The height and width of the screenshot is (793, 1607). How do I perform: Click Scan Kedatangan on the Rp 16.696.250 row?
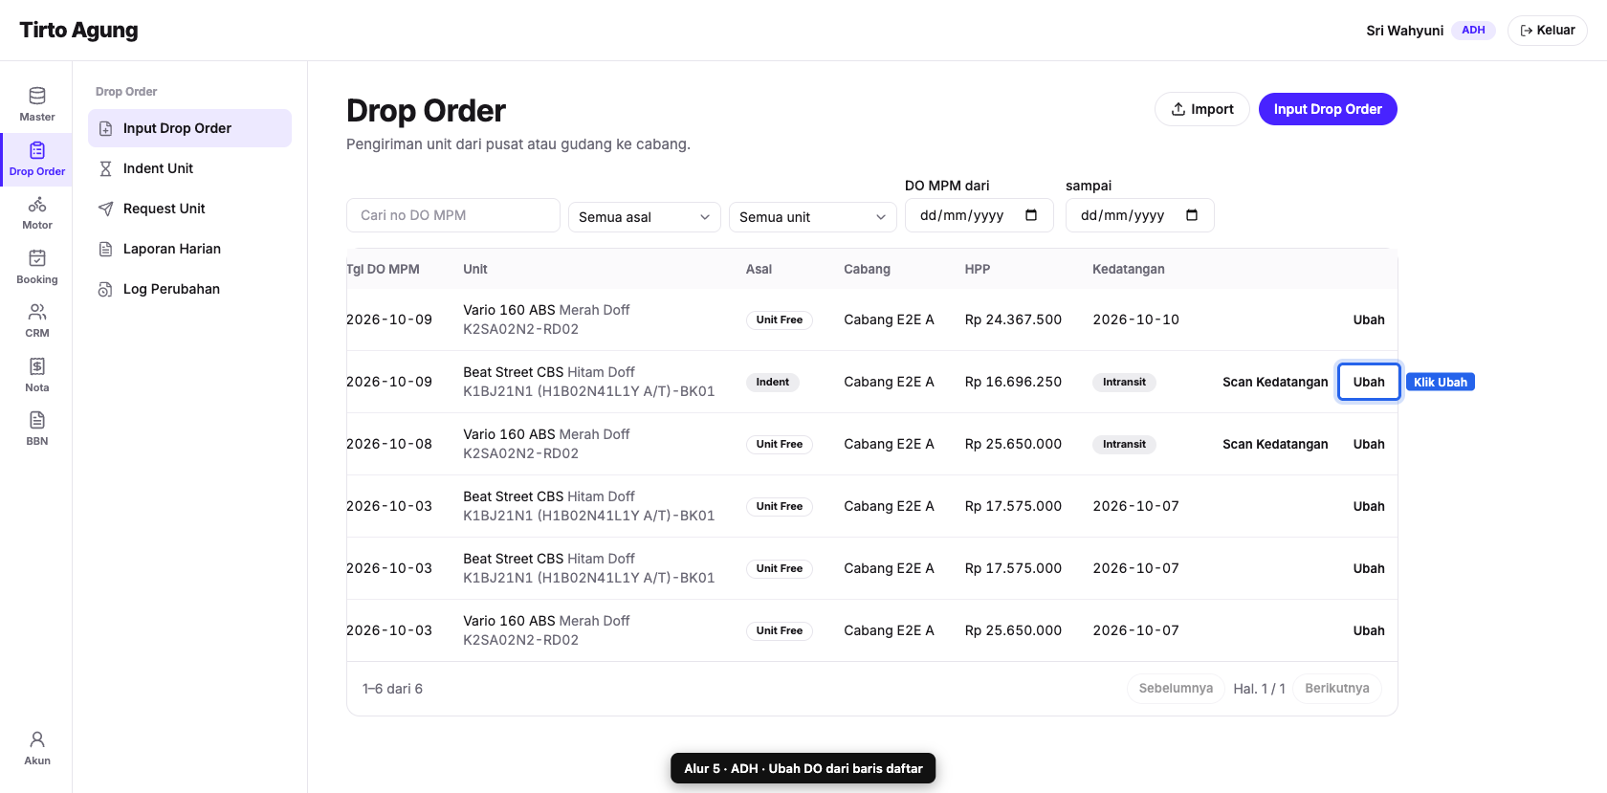[1275, 382]
